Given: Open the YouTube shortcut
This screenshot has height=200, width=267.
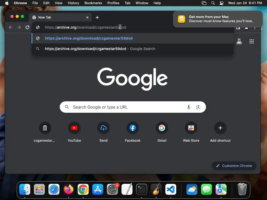Looking at the screenshot, I should point(74,132).
